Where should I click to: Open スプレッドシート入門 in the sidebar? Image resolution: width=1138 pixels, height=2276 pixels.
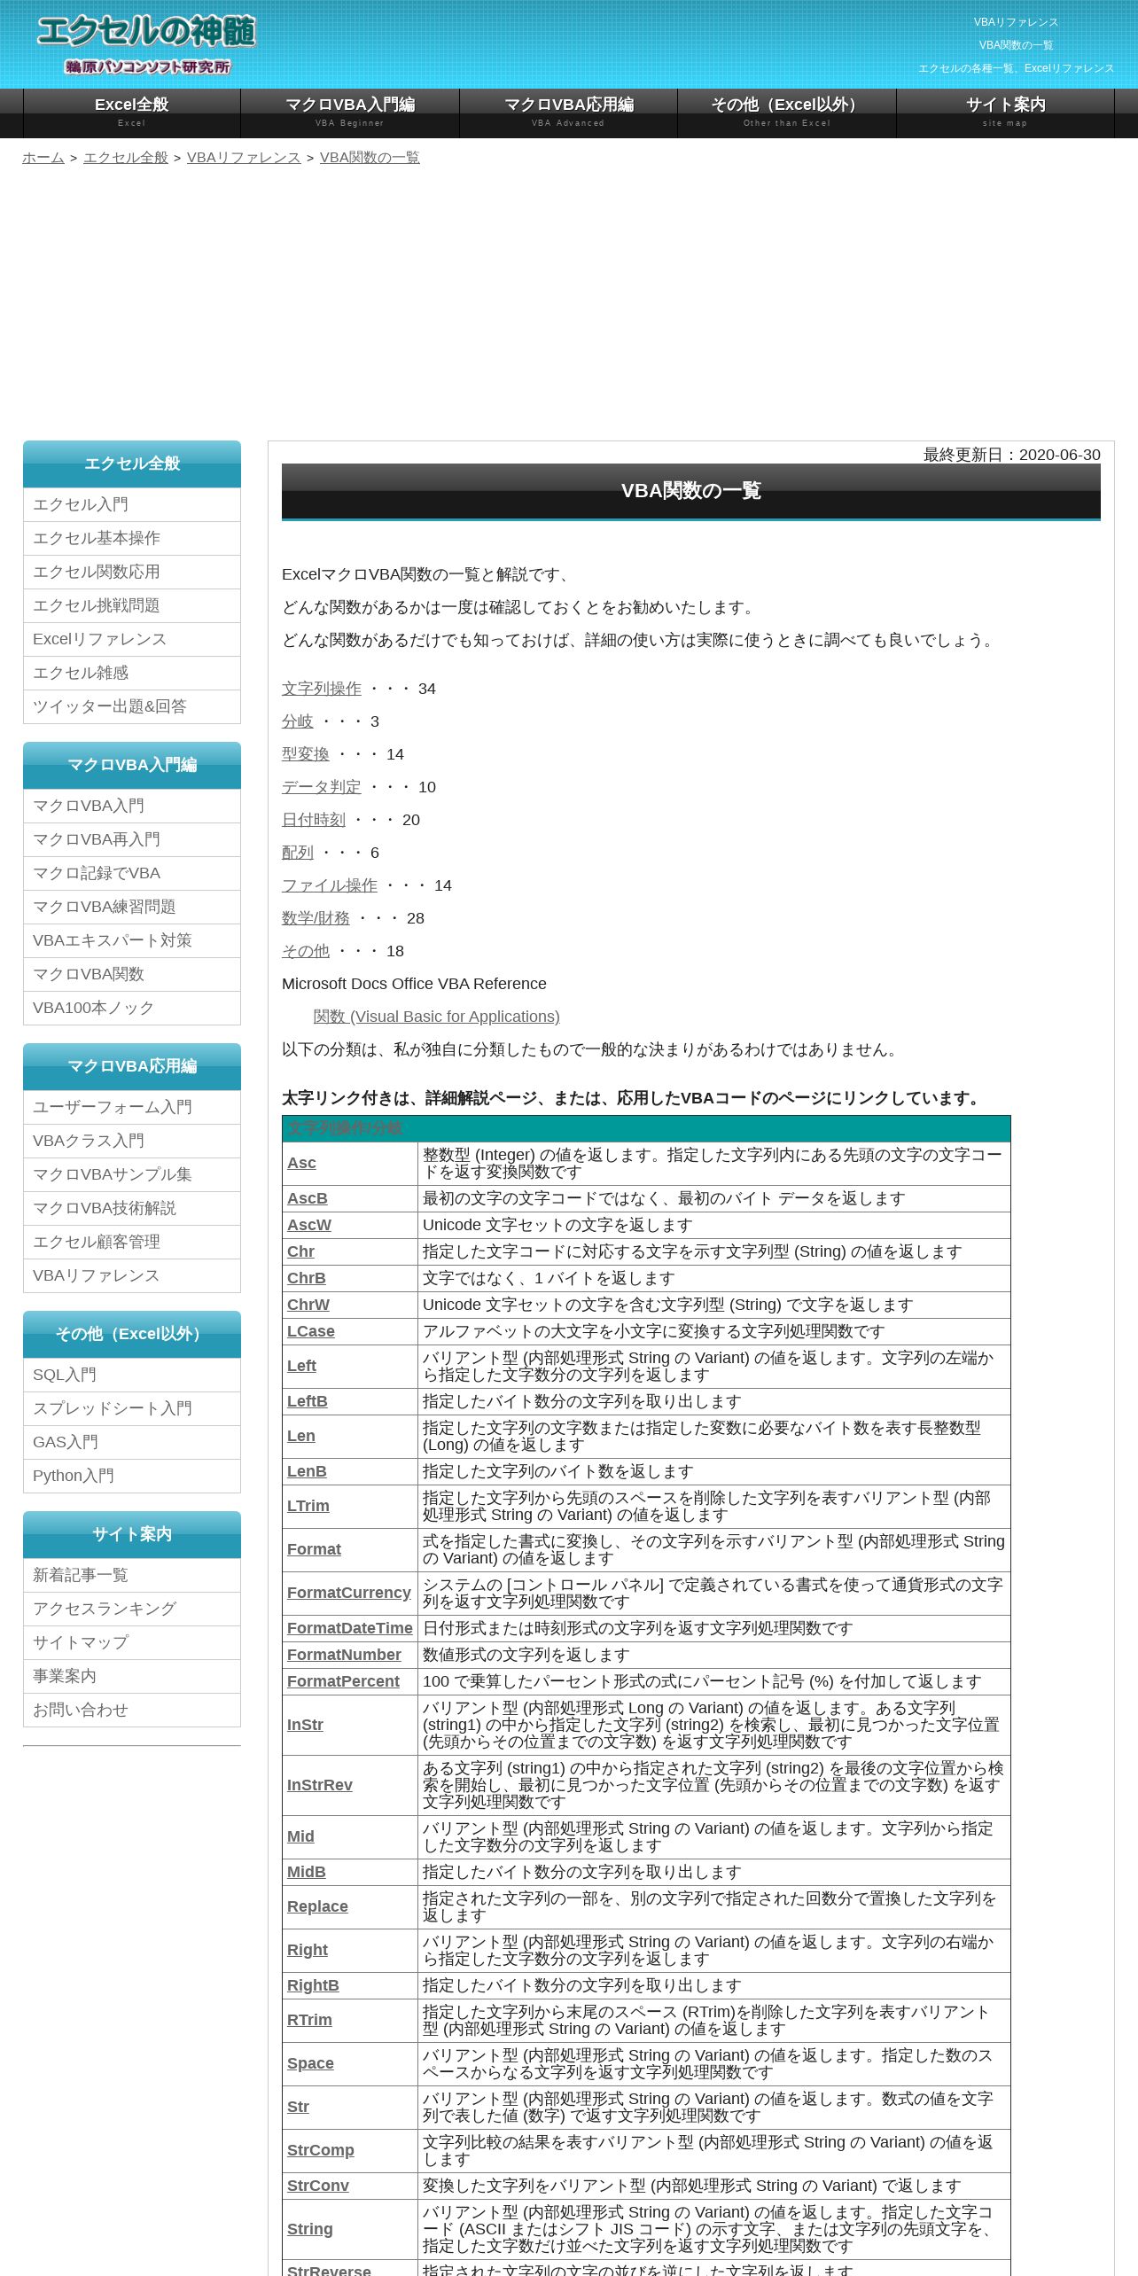132,1408
